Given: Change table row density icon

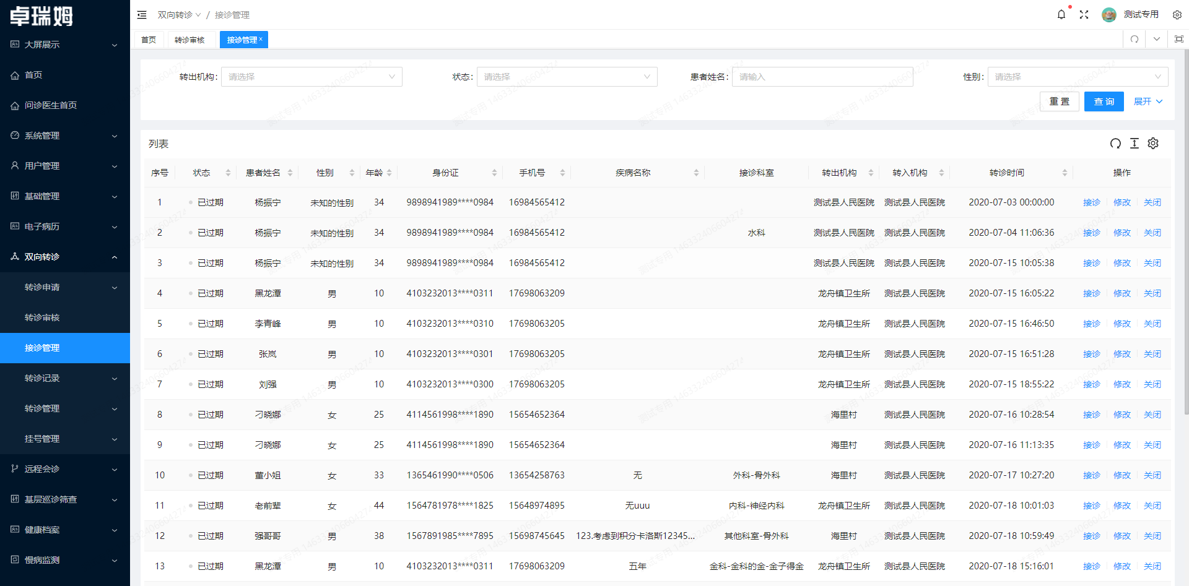Looking at the screenshot, I should 1135,144.
